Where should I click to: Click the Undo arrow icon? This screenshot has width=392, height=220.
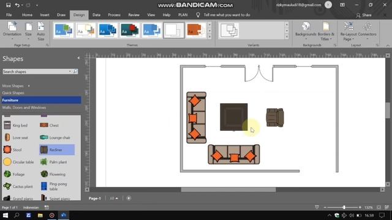(x=17, y=5)
